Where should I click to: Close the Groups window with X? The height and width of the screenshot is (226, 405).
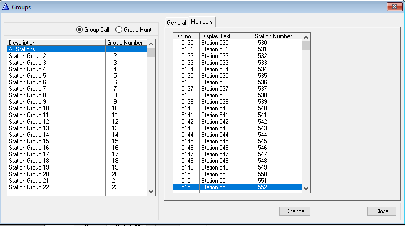[394, 7]
